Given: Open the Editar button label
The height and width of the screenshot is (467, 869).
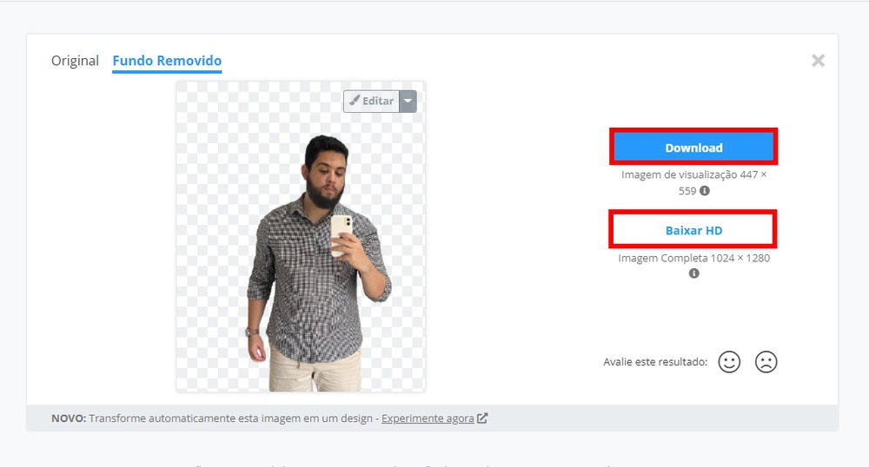Looking at the screenshot, I should pos(378,101).
